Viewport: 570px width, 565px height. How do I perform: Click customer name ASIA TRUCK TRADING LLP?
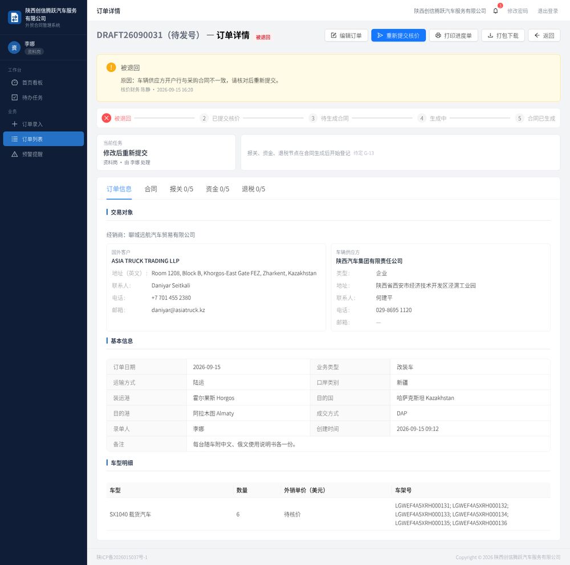(x=145, y=261)
